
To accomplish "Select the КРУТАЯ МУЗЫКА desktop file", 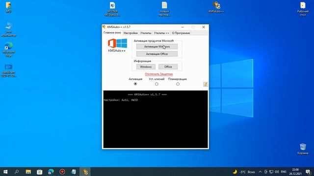I will tap(112, 9).
